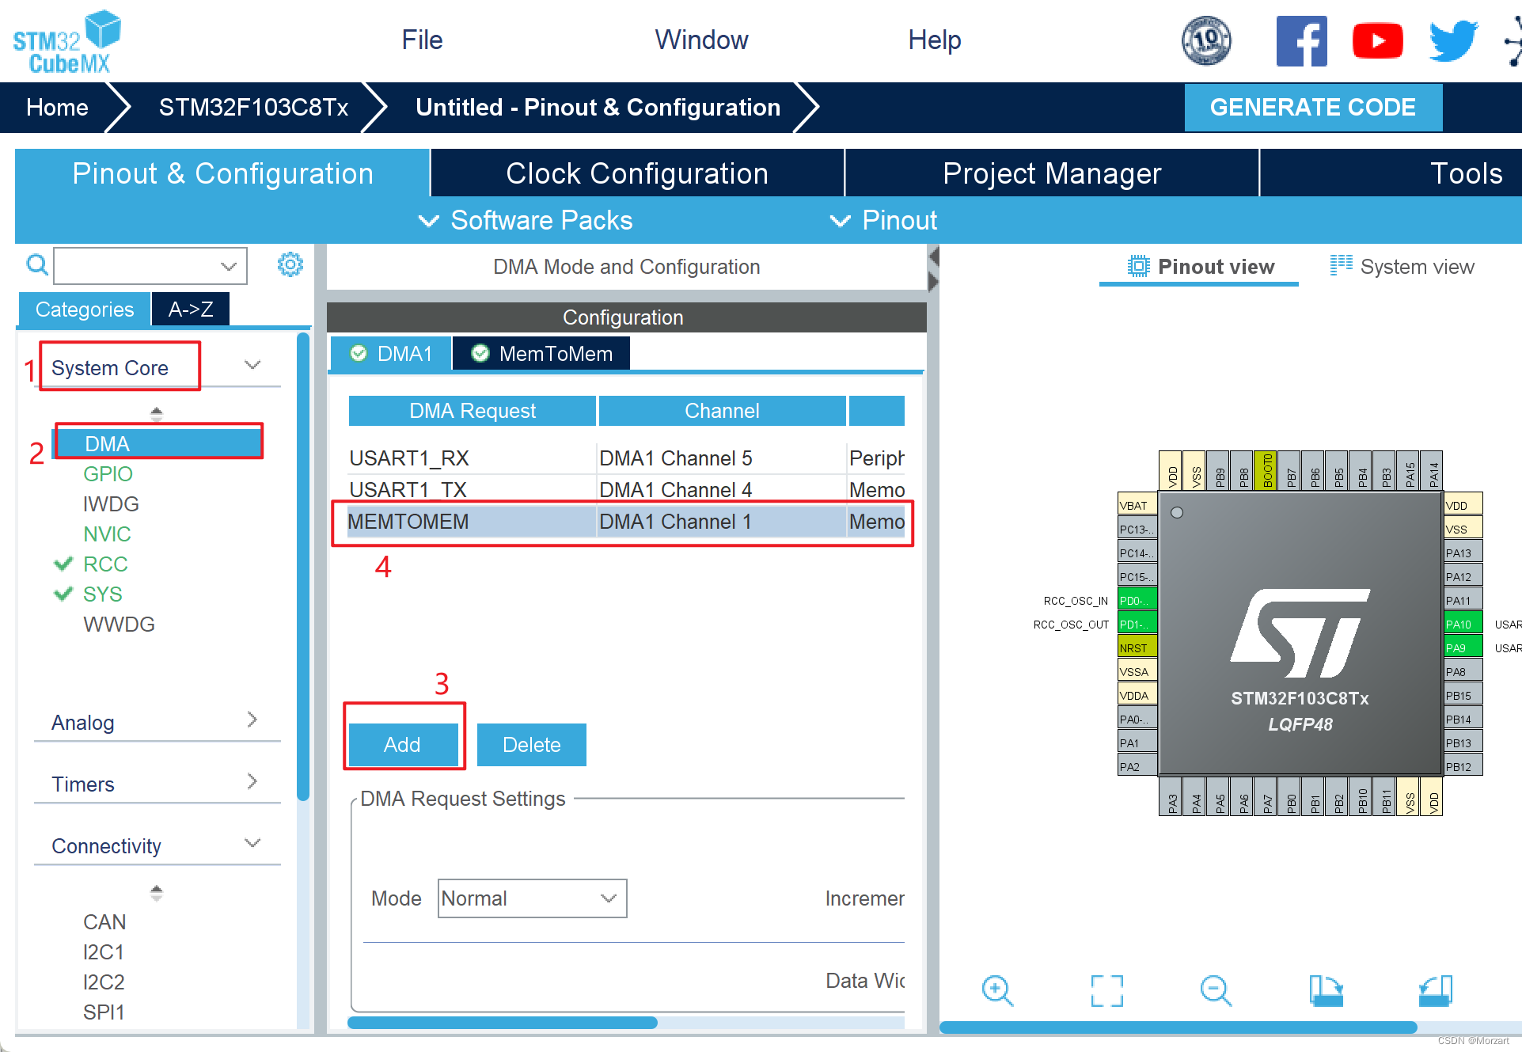Switch to Clock Configuration tab
The width and height of the screenshot is (1522, 1052).
click(637, 173)
